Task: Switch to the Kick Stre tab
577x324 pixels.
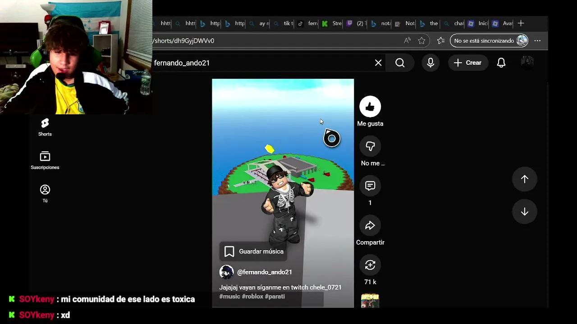Action: click(332, 23)
